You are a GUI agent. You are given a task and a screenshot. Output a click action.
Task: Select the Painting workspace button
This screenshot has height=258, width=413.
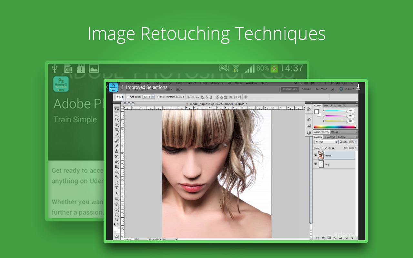(x=321, y=89)
